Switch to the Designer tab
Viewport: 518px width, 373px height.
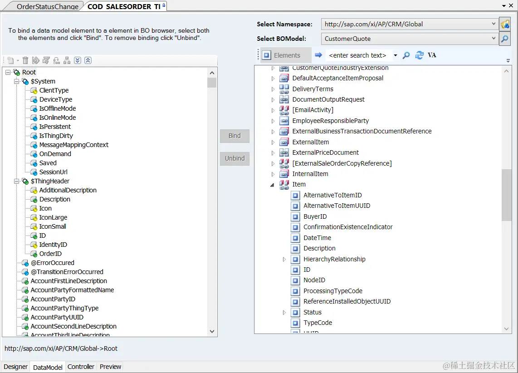[x=15, y=367]
